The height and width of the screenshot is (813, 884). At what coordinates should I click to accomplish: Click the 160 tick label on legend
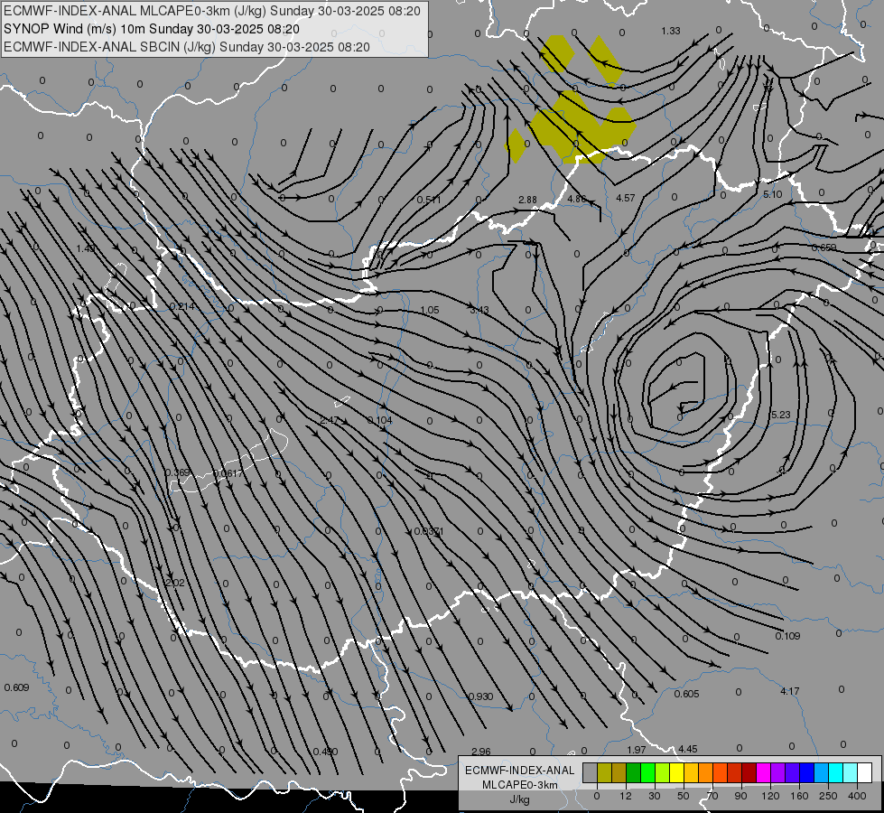tap(799, 796)
